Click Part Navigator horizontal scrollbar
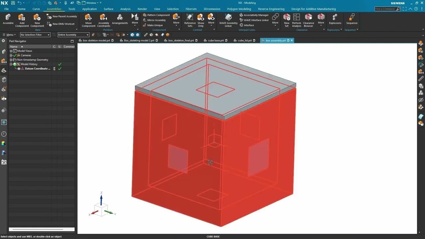Image resolution: width=425 pixels, height=239 pixels. (42, 229)
